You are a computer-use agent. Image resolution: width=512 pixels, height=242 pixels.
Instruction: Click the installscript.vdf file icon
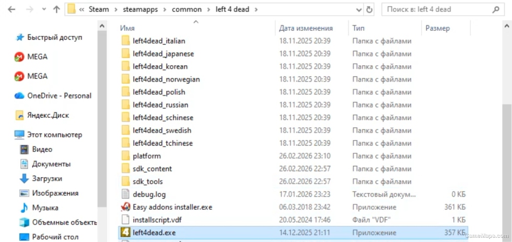(x=126, y=220)
